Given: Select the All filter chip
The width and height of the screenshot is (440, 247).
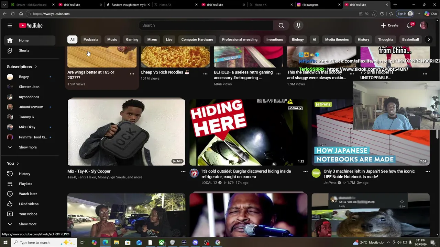Looking at the screenshot, I should tap(72, 39).
